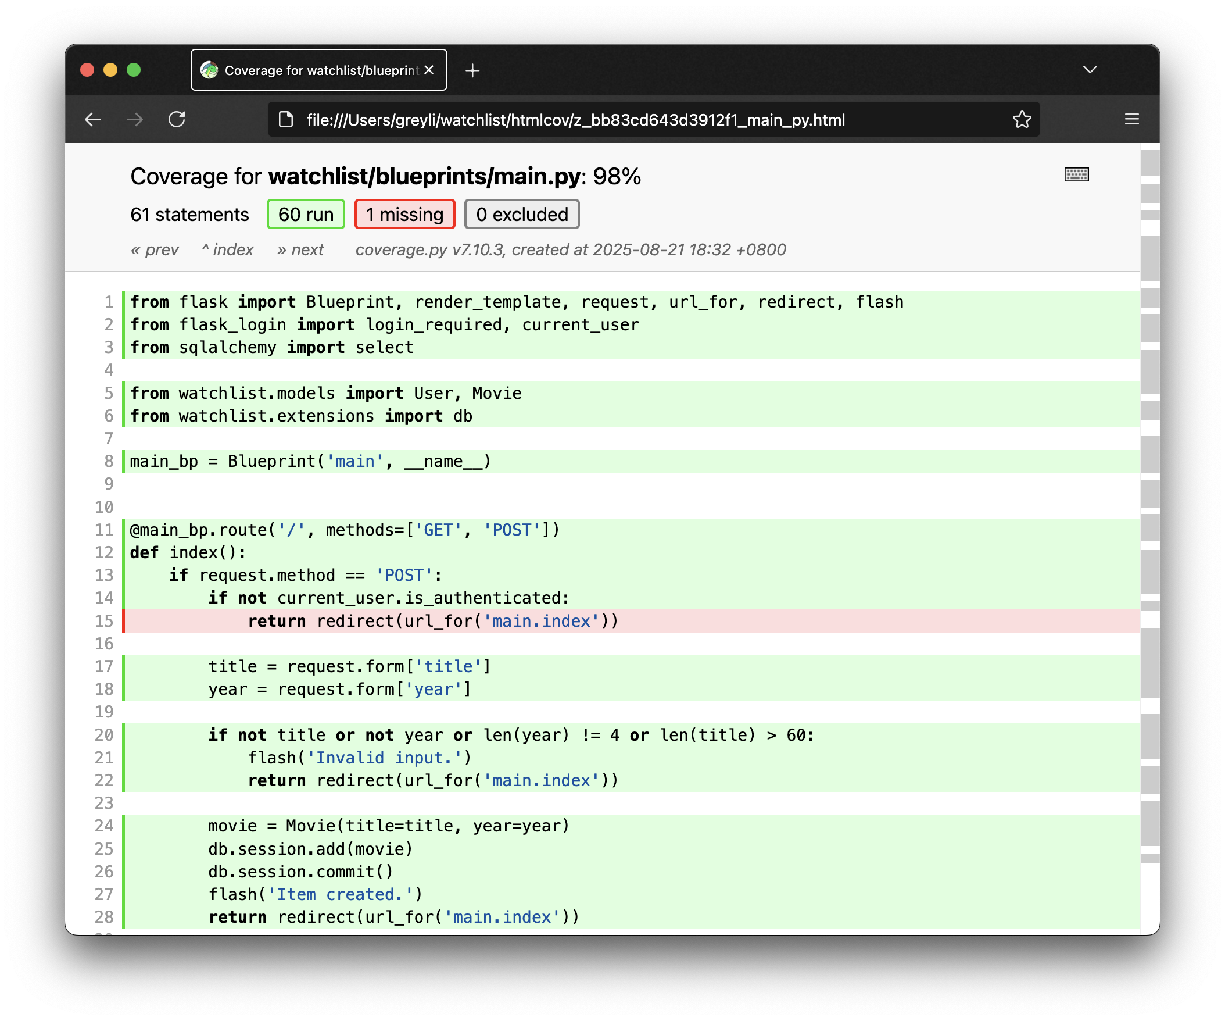Toggle the '60 run' filter button
The width and height of the screenshot is (1225, 1021).
(306, 214)
